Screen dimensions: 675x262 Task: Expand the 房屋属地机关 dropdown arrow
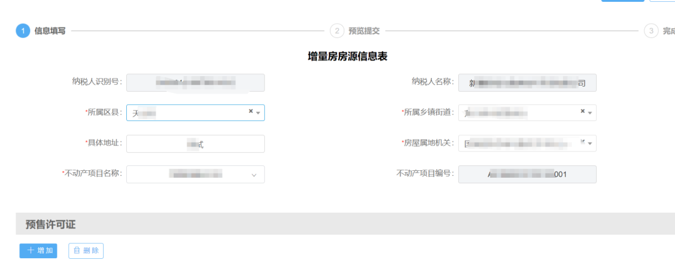pyautogui.click(x=590, y=143)
